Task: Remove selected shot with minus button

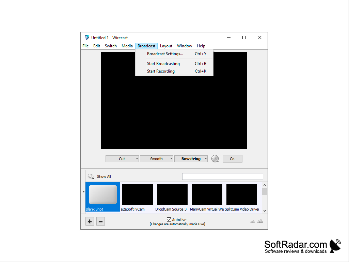Action: [x=100, y=221]
